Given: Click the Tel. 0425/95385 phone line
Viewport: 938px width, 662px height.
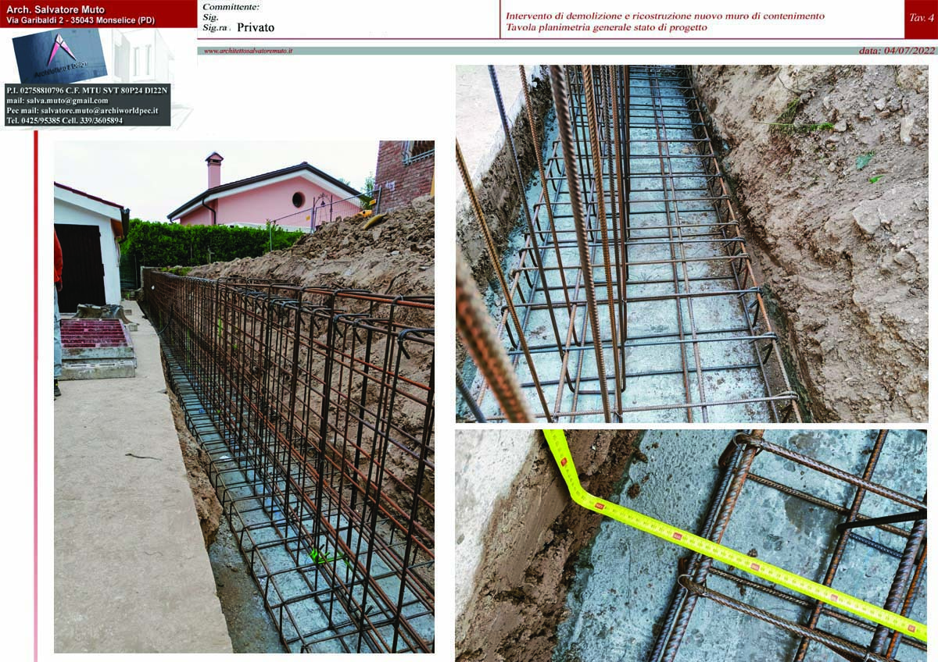Looking at the screenshot, I should (x=64, y=121).
